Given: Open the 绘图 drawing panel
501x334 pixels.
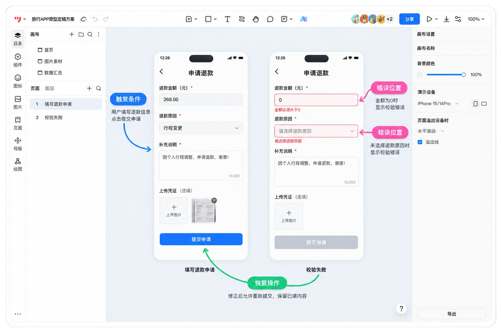Looking at the screenshot, I should [x=18, y=165].
